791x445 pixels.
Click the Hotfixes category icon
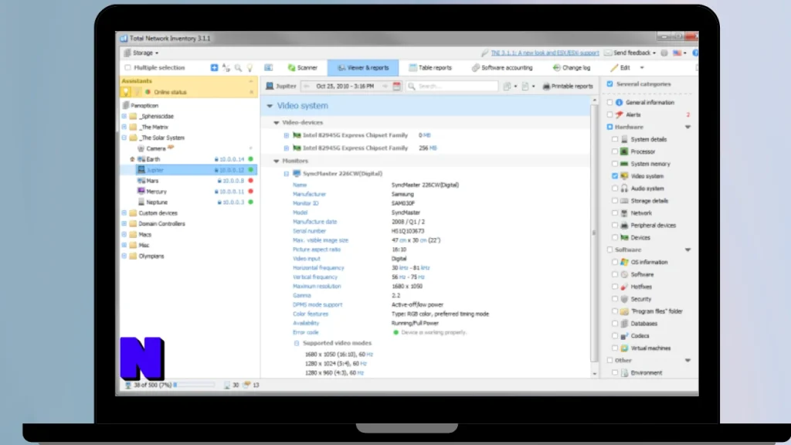tap(624, 287)
